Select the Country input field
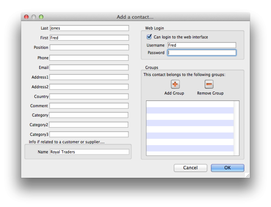The height and width of the screenshot is (207, 271). coord(89,96)
